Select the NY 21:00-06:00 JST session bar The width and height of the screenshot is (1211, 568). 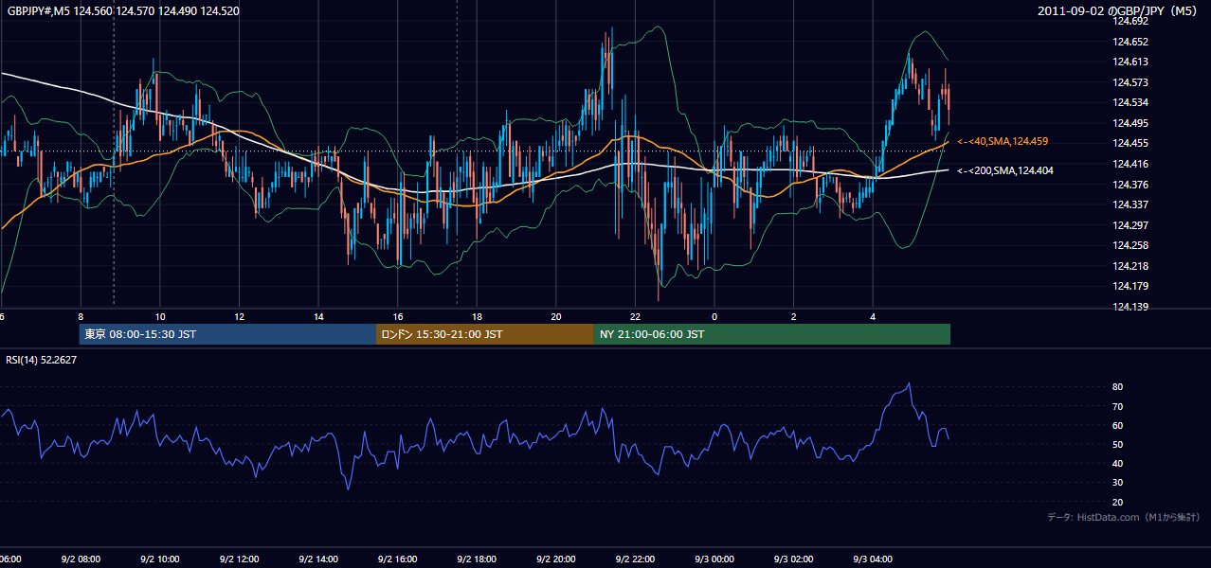(x=772, y=334)
